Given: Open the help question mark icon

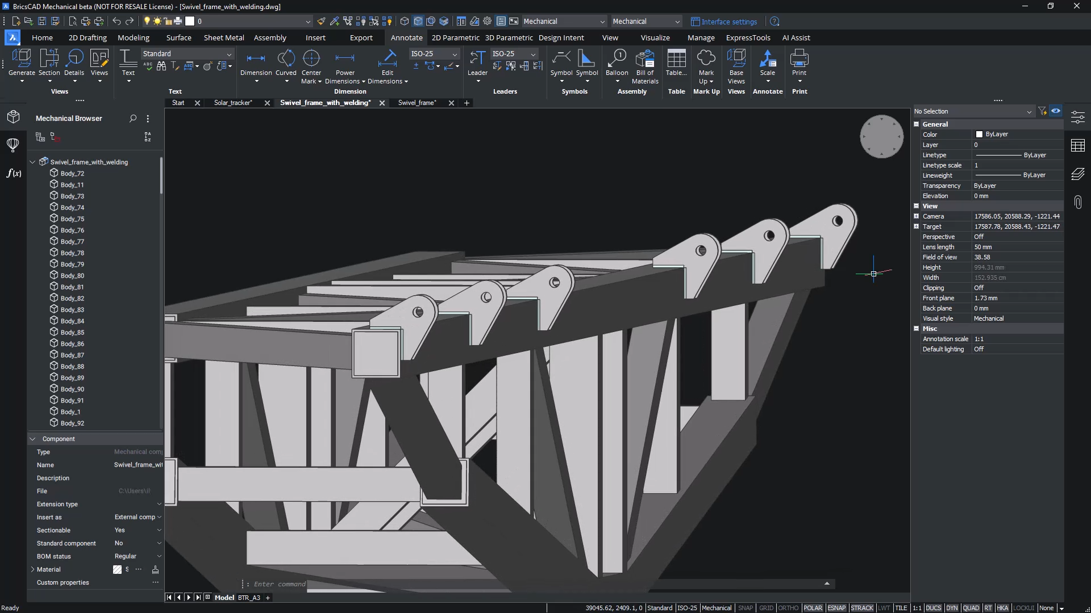Looking at the screenshot, I should [x=774, y=22].
